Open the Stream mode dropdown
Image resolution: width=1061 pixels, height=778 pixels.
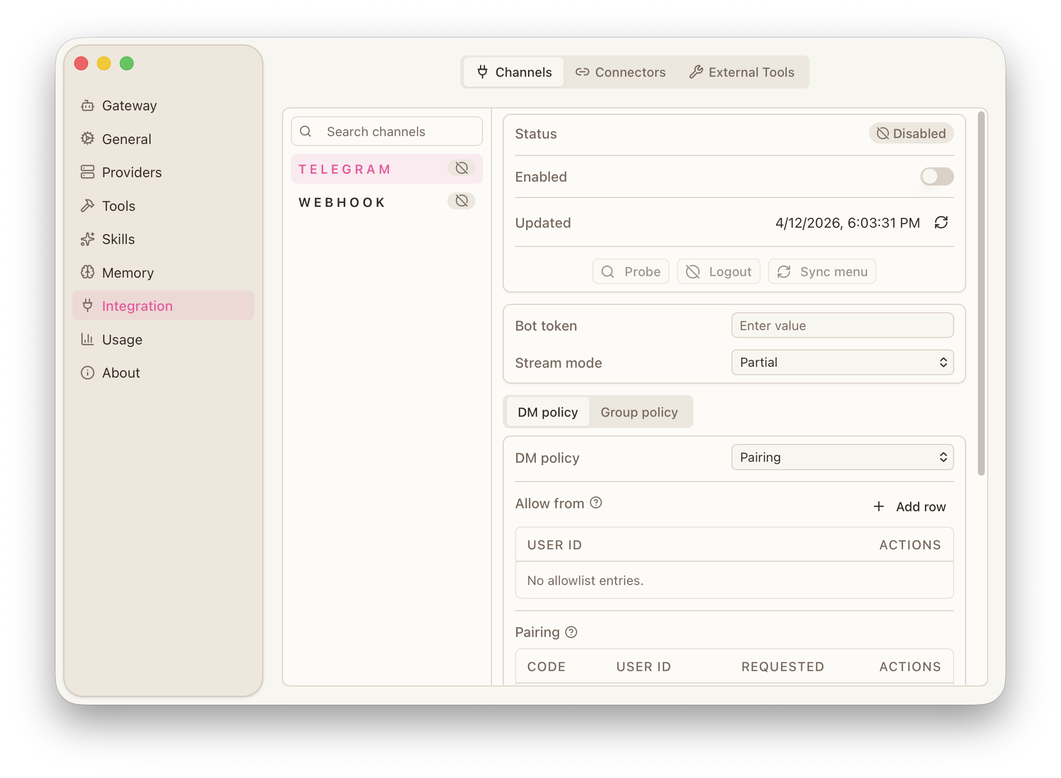point(842,362)
